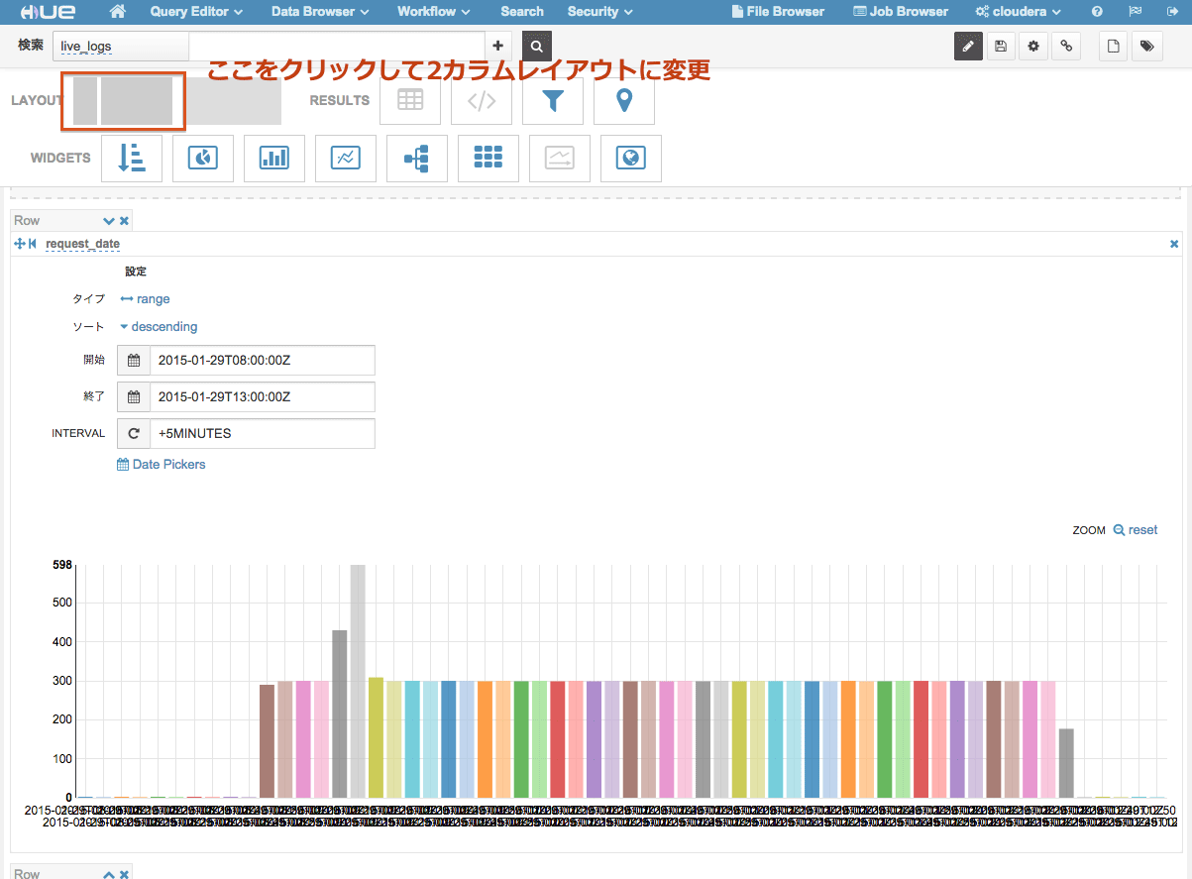This screenshot has height=879, width=1192.
Task: Select the single-column layout thumbnail
Action: click(234, 100)
